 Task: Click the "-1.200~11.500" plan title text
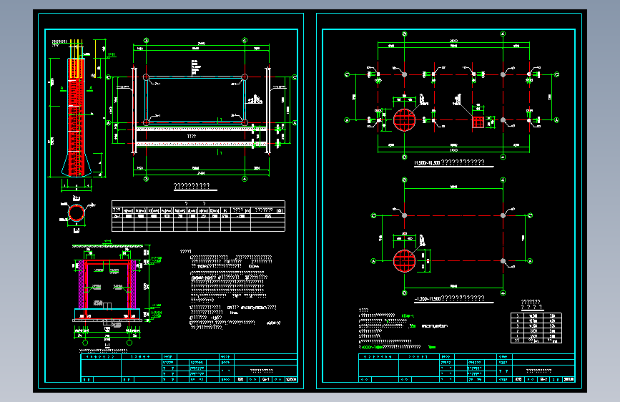pyautogui.click(x=450, y=298)
